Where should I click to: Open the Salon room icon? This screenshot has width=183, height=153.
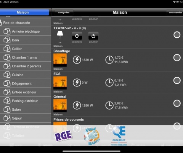(x=7, y=110)
